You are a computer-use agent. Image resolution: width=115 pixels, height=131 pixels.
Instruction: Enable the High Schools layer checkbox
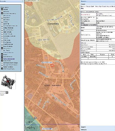coord(2,32)
